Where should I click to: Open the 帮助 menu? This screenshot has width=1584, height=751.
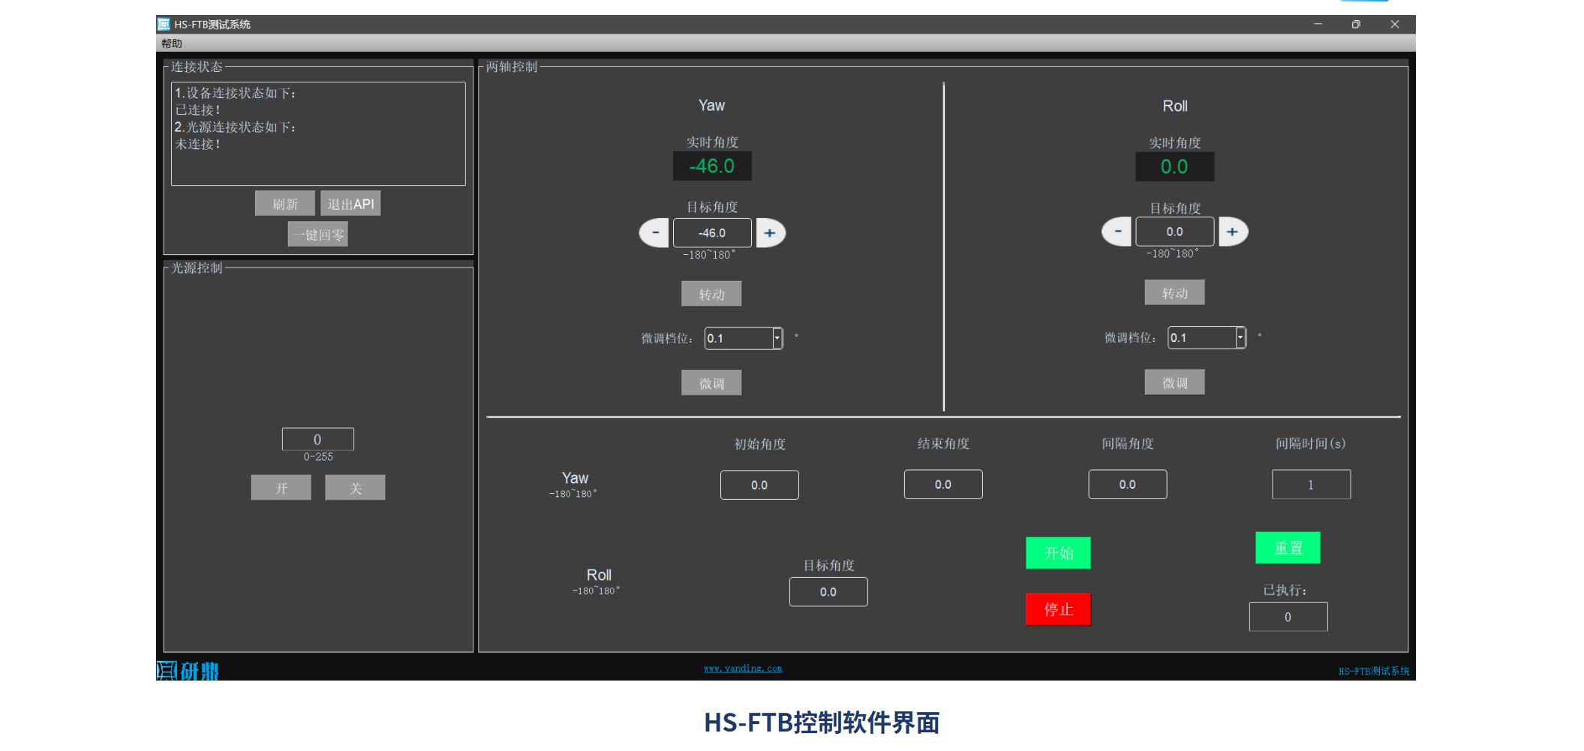pos(172,43)
